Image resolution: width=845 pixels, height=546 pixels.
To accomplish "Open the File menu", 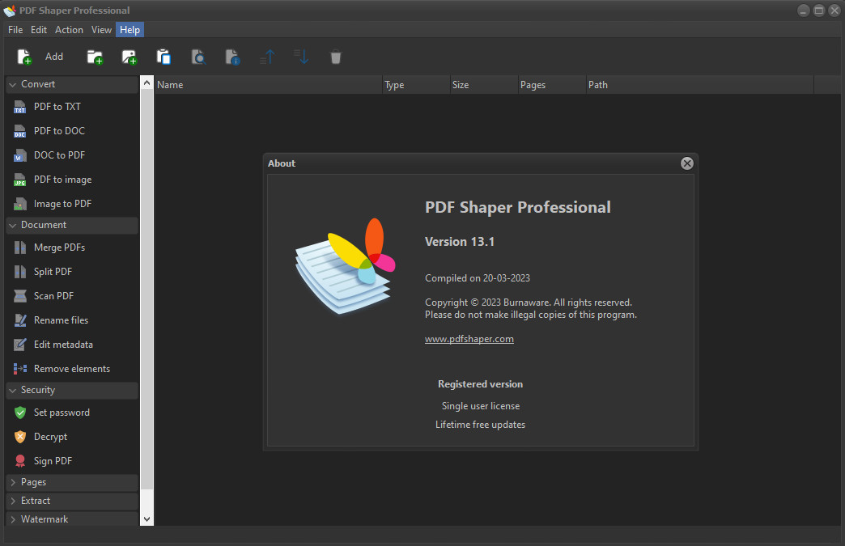I will pyautogui.click(x=15, y=30).
